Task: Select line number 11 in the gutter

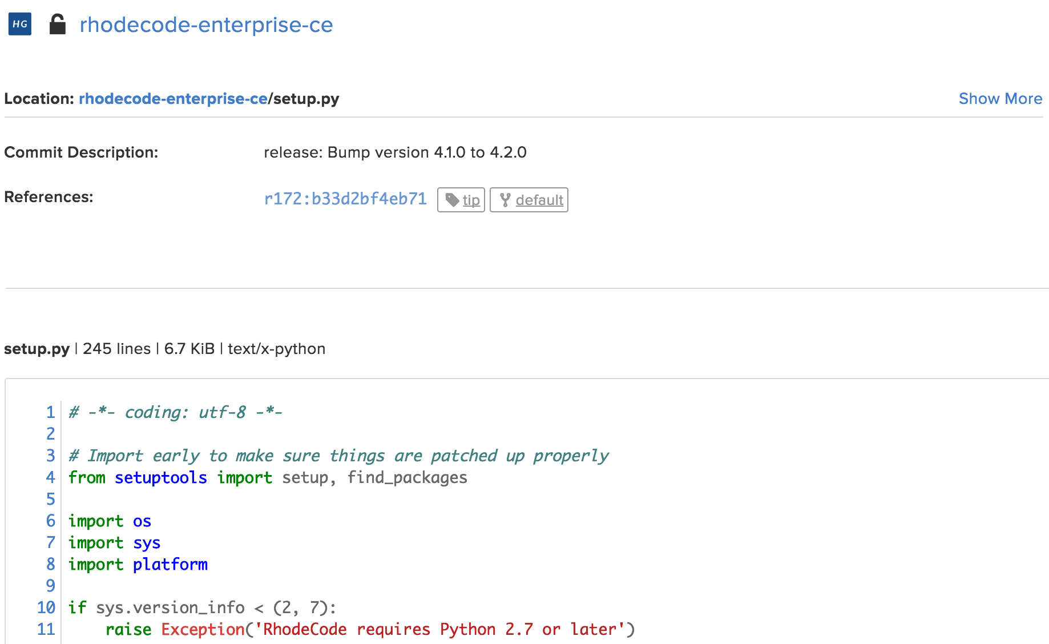Action: tap(46, 629)
